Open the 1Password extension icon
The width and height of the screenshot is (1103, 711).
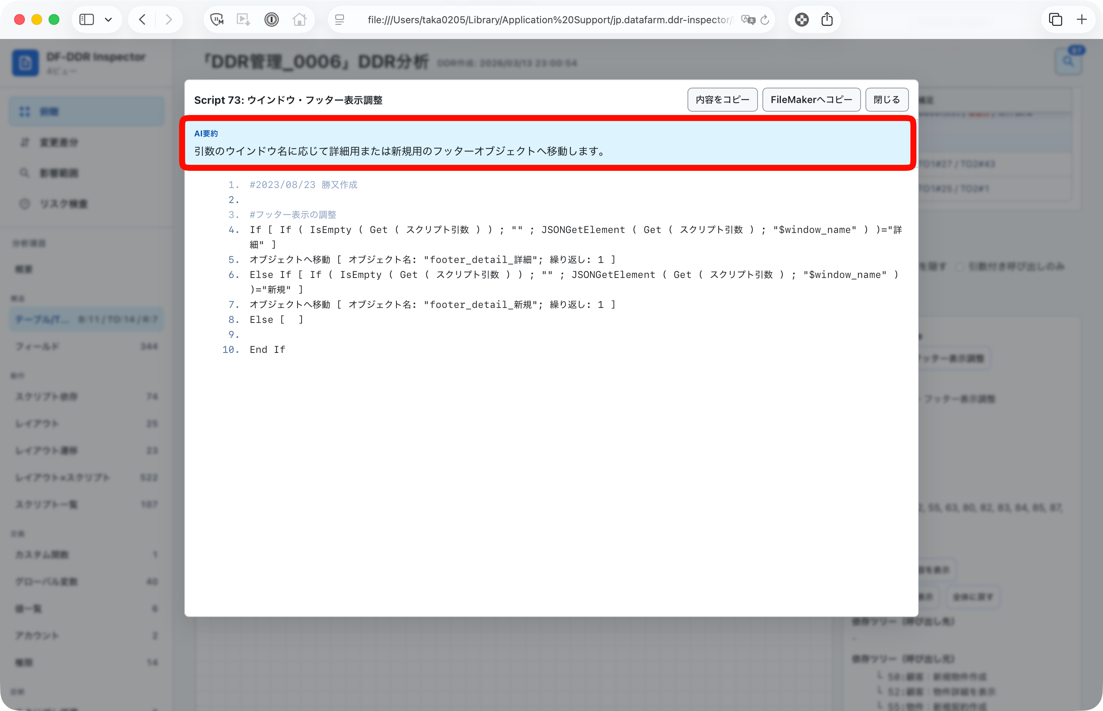pos(272,19)
